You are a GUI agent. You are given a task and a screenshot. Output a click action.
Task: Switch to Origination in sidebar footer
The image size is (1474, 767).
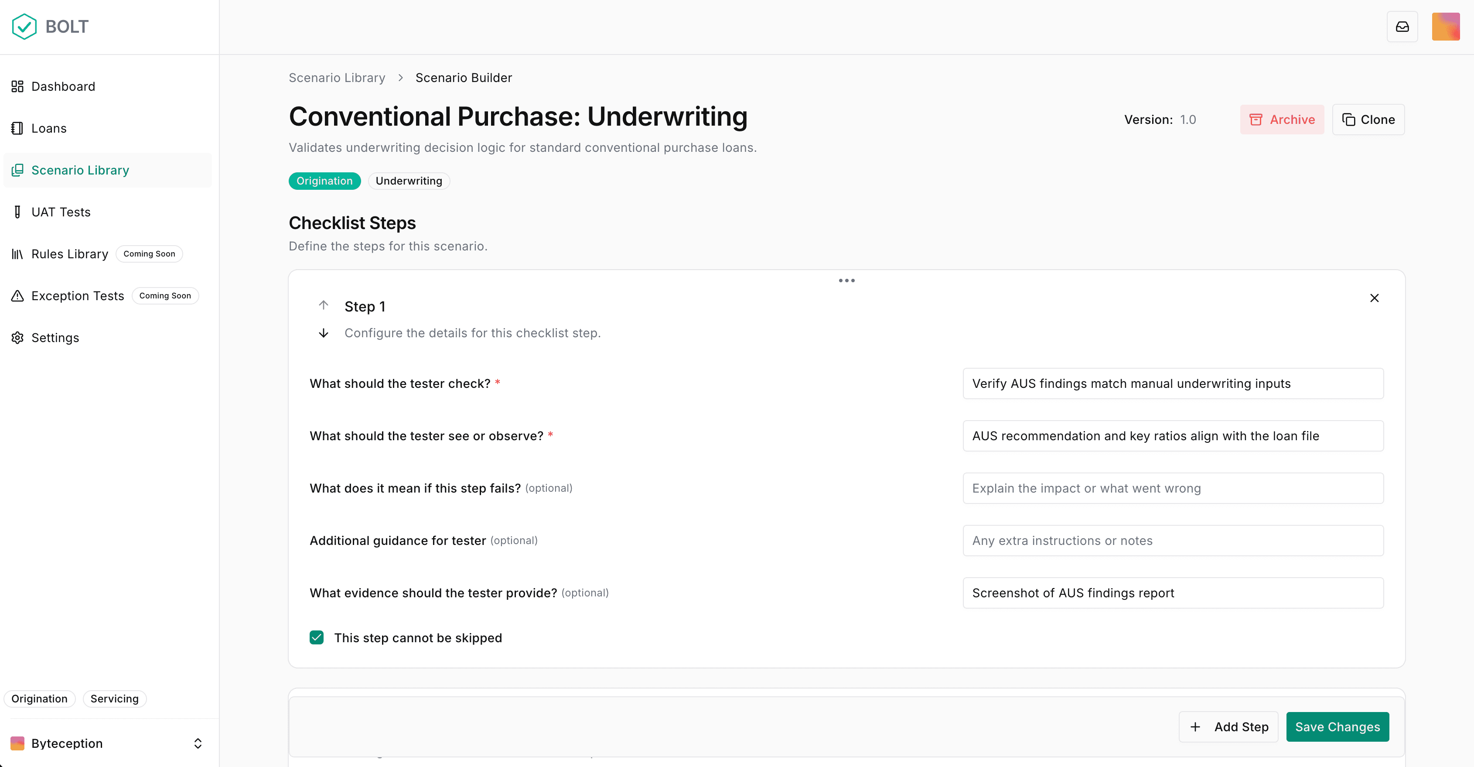coord(40,699)
